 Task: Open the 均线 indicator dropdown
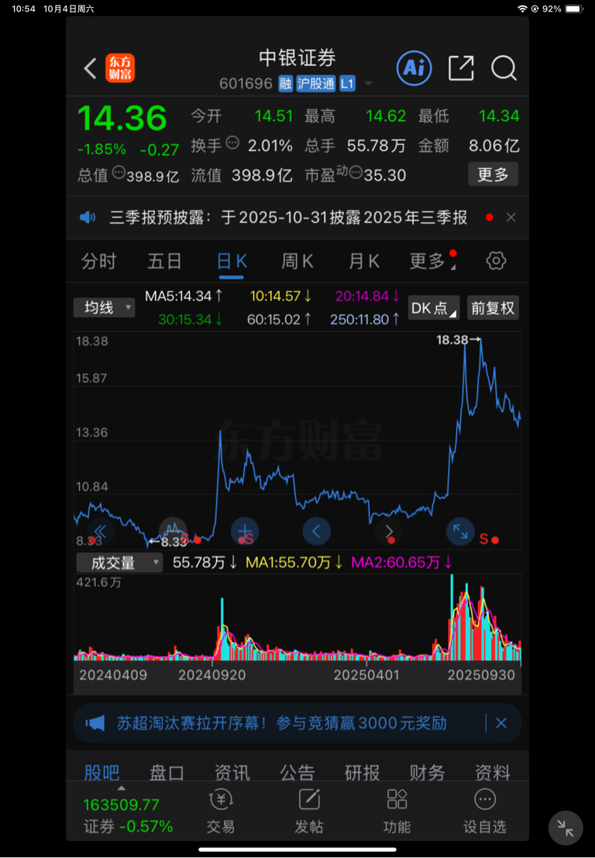[104, 307]
